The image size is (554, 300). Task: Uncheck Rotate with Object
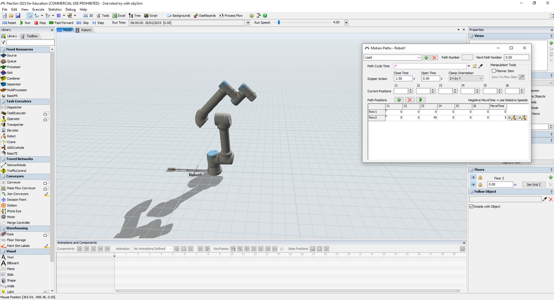(471, 206)
